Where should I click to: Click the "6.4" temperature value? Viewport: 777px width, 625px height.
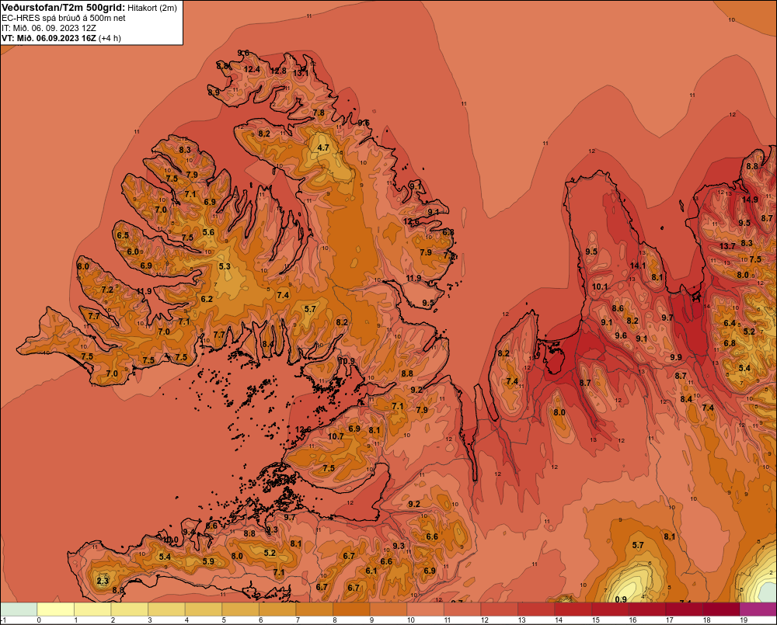pos(730,323)
